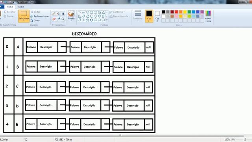Image resolution: width=252 pixels, height=142 pixels.
Task: Switch to the Exibir ribbon tab
Action: click(21, 7)
